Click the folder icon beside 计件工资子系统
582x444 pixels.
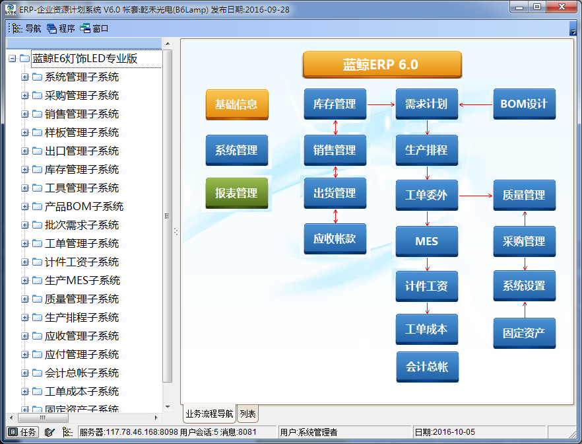[x=37, y=262]
